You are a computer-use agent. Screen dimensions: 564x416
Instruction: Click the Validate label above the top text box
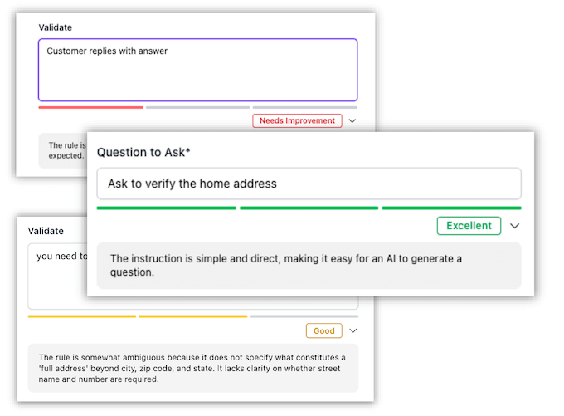pyautogui.click(x=56, y=27)
